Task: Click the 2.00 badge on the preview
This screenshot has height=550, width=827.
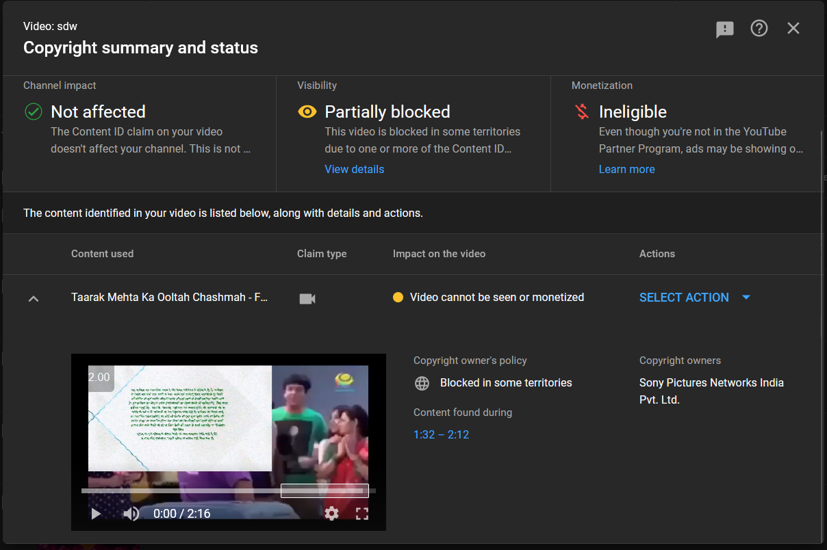Action: (100, 377)
